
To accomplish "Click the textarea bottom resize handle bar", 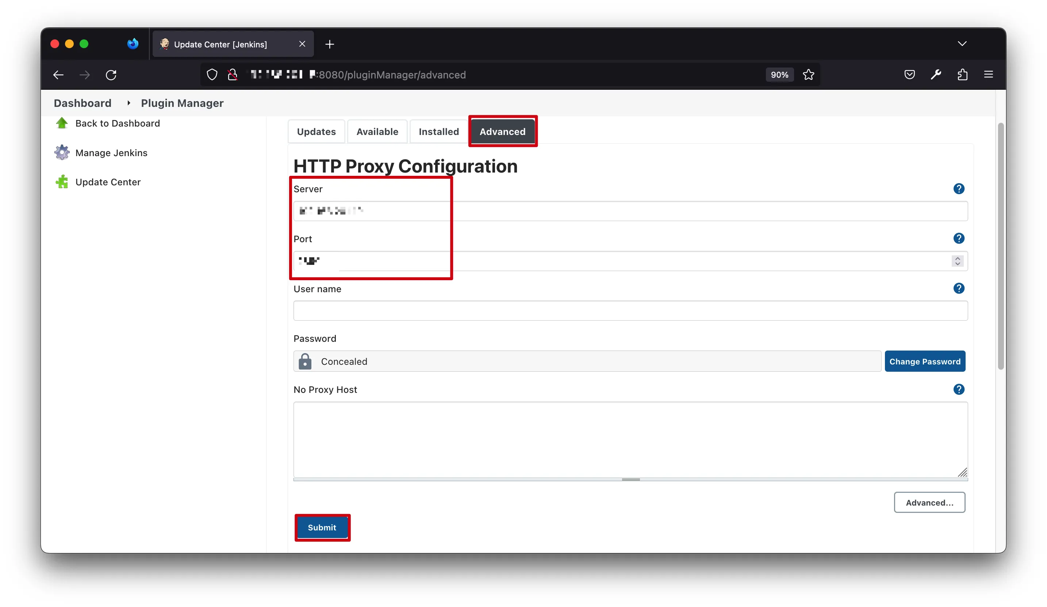I will click(x=630, y=480).
